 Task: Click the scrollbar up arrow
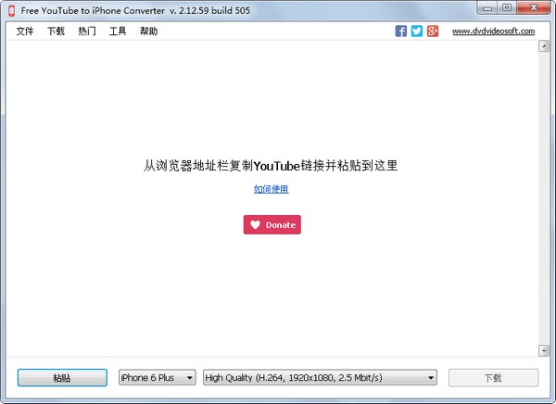pyautogui.click(x=544, y=46)
